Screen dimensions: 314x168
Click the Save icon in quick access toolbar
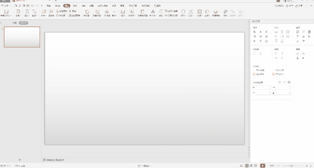point(16,5)
